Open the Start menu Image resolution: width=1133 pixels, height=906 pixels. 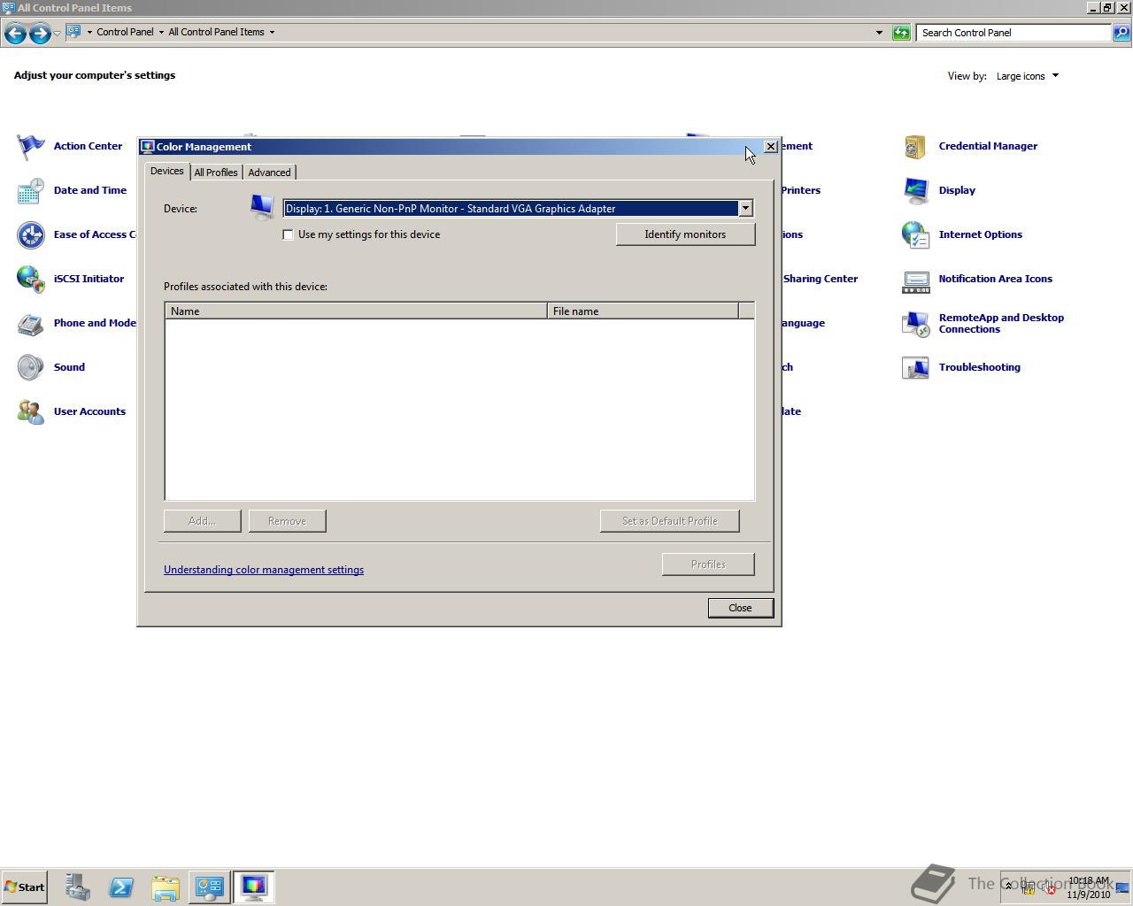tap(25, 887)
